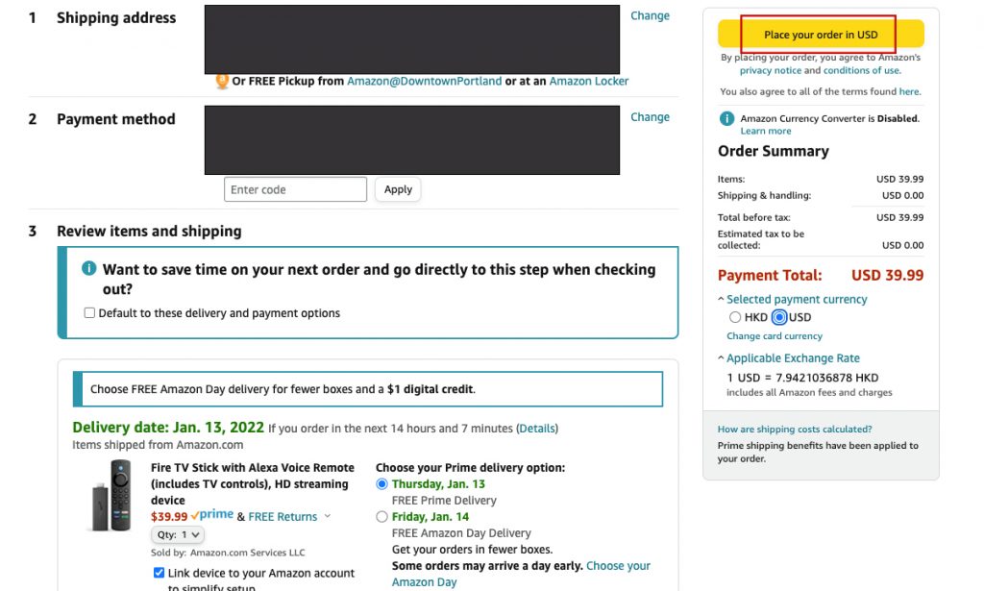Expand the FREE Returns chevron
This screenshot has width=984, height=591.
pyautogui.click(x=327, y=516)
